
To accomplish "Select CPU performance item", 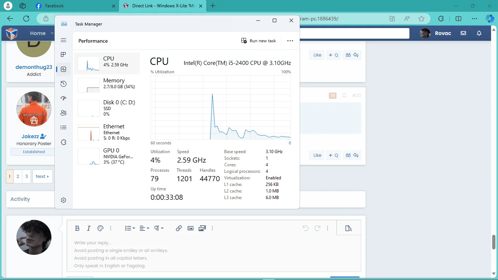I will click(107, 63).
